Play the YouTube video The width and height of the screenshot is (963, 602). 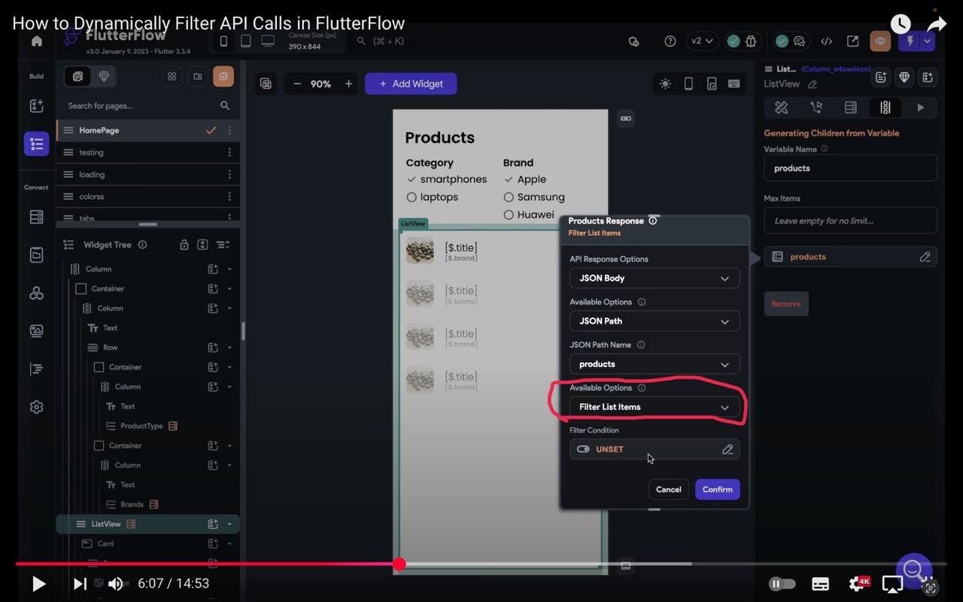click(38, 584)
